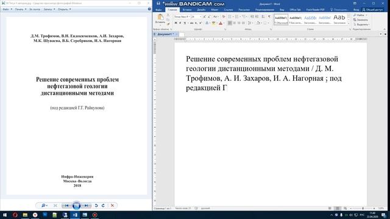Switch to the Дизайн ribbon tab

click(x=201, y=10)
